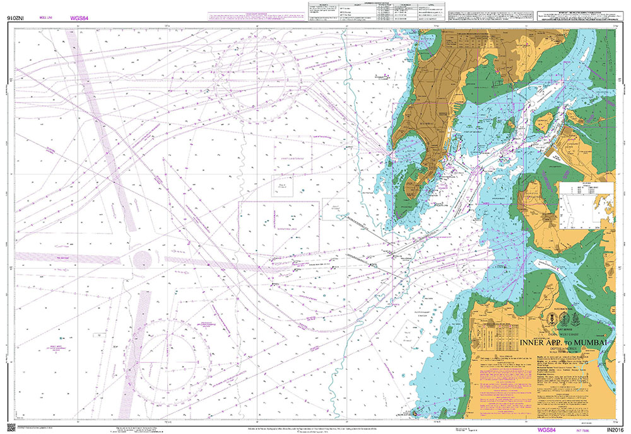Click the source table at the top margin
This screenshot has height=434, width=631.
coord(377,12)
